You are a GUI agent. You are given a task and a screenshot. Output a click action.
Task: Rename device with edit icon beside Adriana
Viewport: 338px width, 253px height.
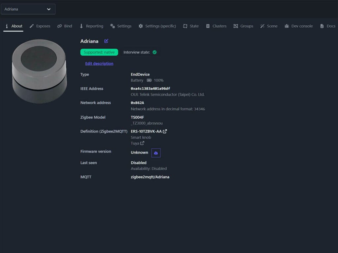click(x=106, y=41)
